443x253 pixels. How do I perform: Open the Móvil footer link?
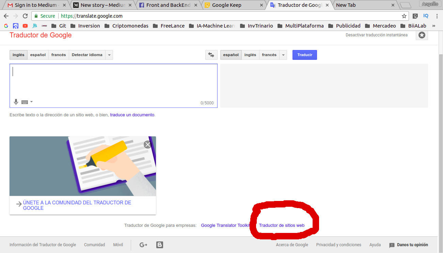pos(118,245)
